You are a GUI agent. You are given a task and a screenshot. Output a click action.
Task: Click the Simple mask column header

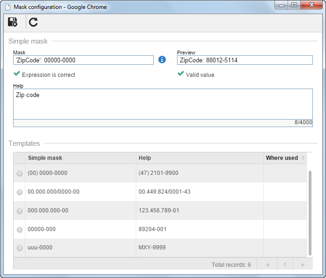81,158
